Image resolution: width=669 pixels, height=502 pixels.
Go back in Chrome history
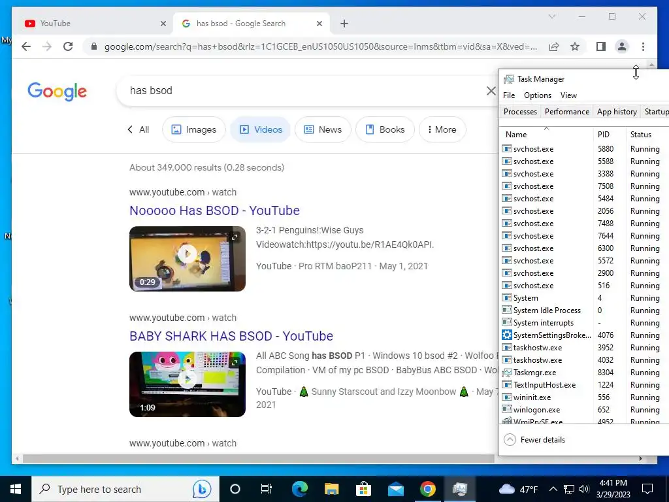click(26, 46)
